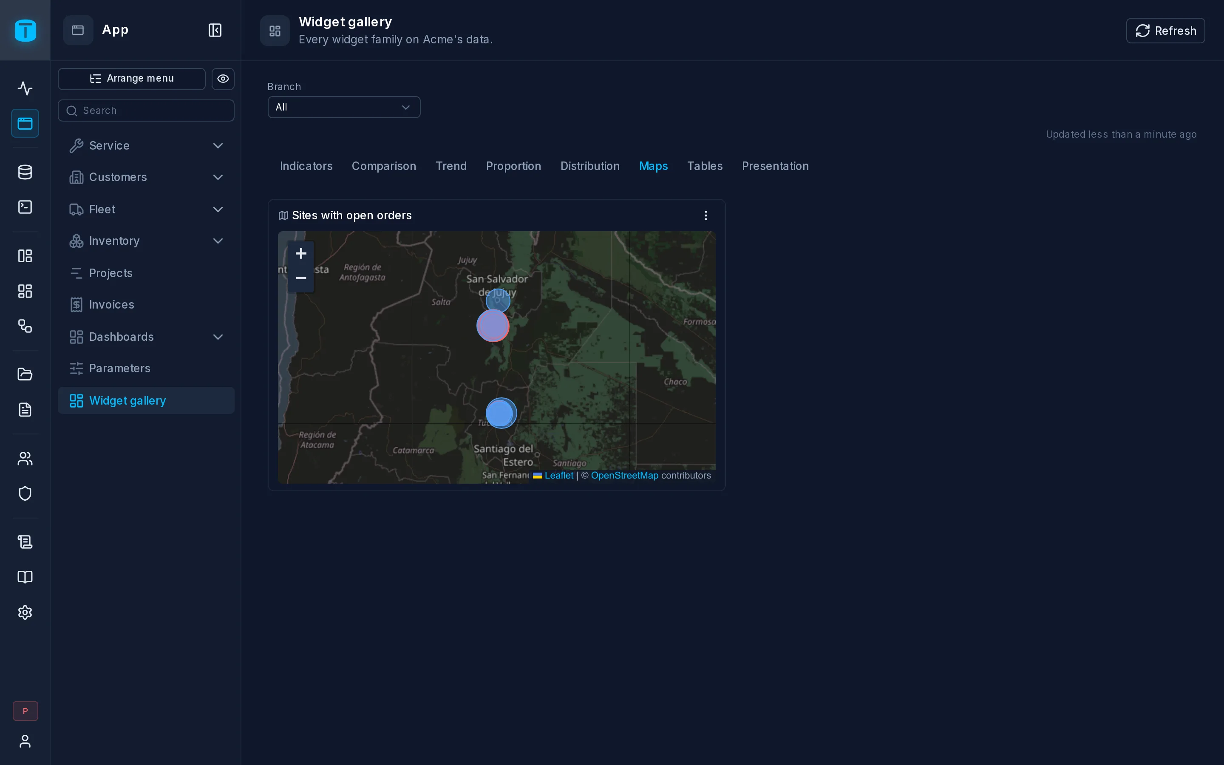Open the OpenStreetMap link
The height and width of the screenshot is (765, 1224).
click(x=625, y=476)
